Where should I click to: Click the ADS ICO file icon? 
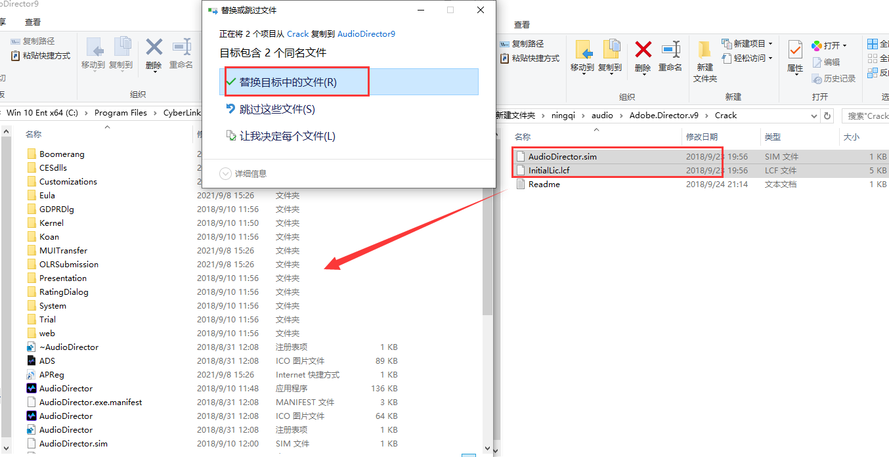(32, 360)
